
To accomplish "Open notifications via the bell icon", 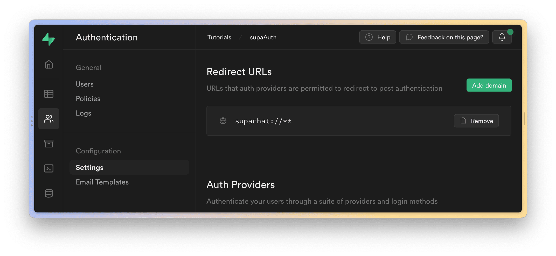I will [502, 37].
